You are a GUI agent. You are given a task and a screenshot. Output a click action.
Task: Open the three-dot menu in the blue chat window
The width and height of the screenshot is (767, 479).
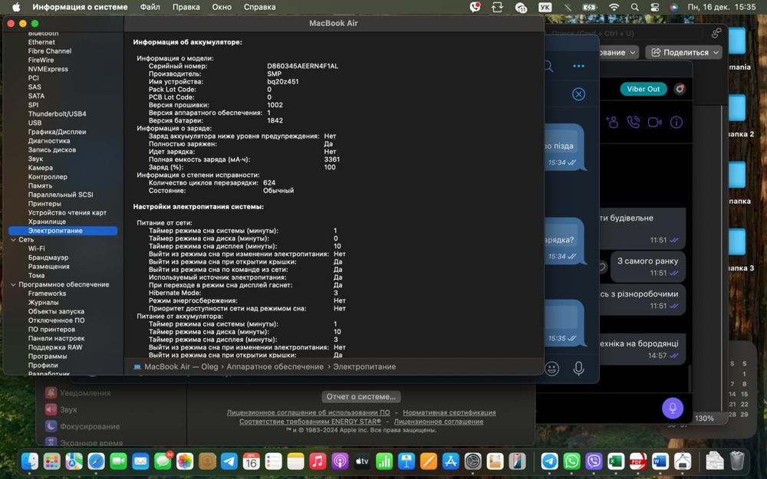point(578,66)
